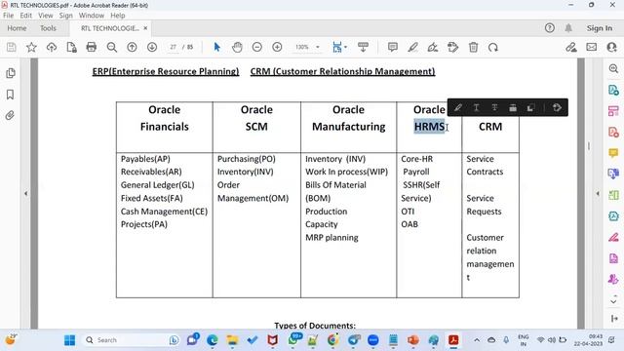Switch to the Tools tab

(x=48, y=28)
